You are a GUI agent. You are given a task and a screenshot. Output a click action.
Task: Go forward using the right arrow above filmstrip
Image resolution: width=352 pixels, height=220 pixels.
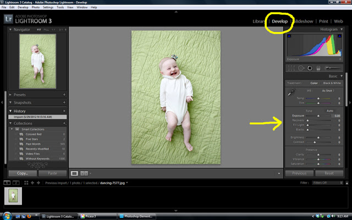click(38, 183)
